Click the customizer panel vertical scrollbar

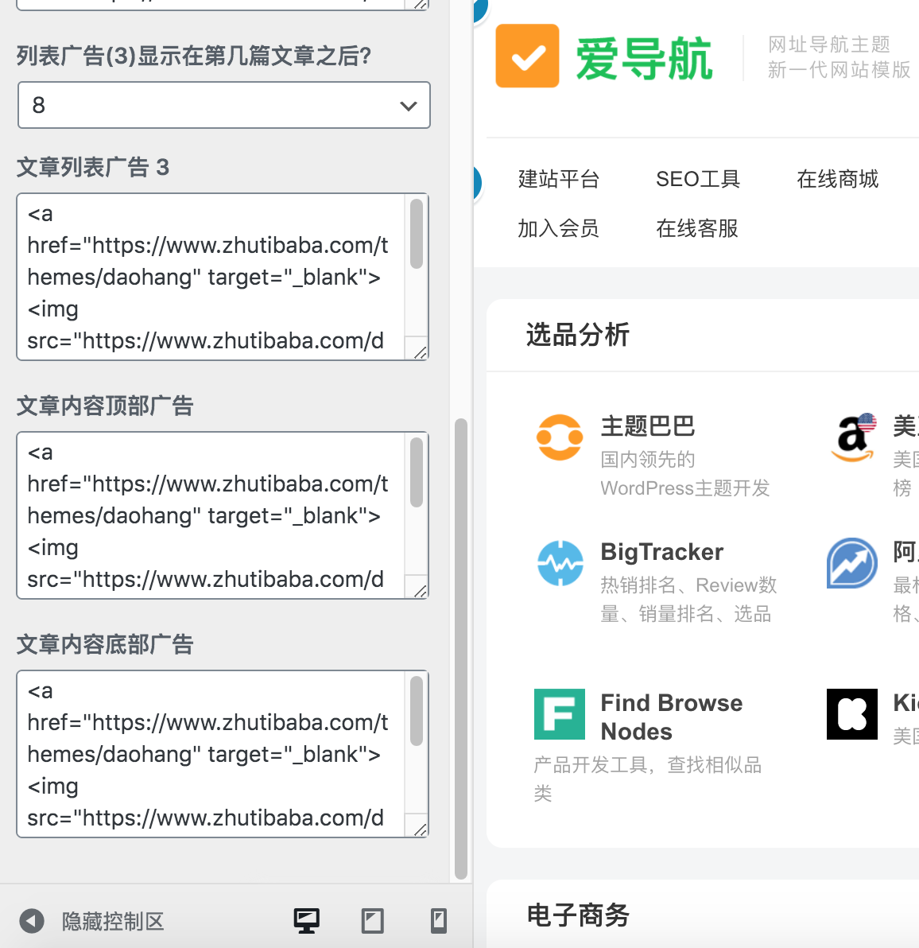coord(461,648)
